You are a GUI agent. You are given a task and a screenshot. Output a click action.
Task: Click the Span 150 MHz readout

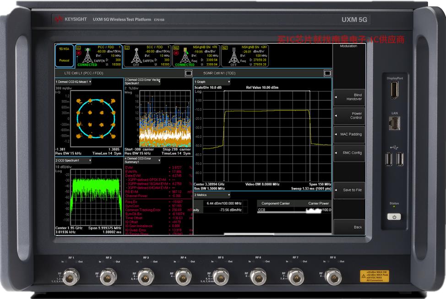(x=320, y=185)
